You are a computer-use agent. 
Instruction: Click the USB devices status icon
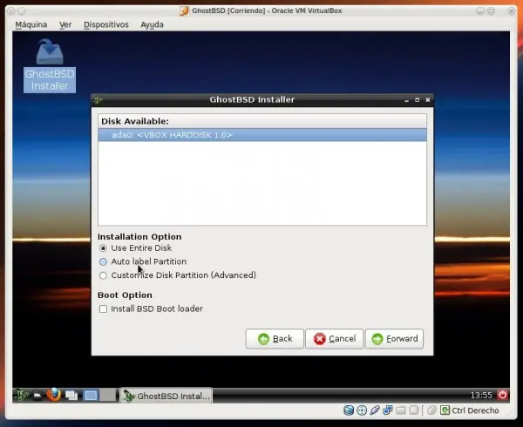coord(375,410)
